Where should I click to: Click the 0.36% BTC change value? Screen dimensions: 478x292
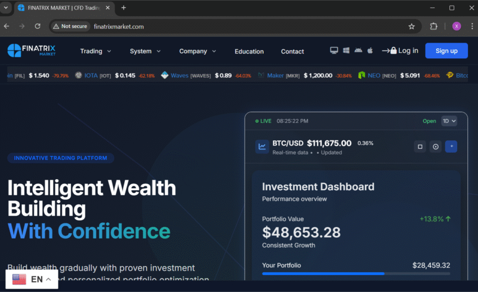(x=365, y=143)
